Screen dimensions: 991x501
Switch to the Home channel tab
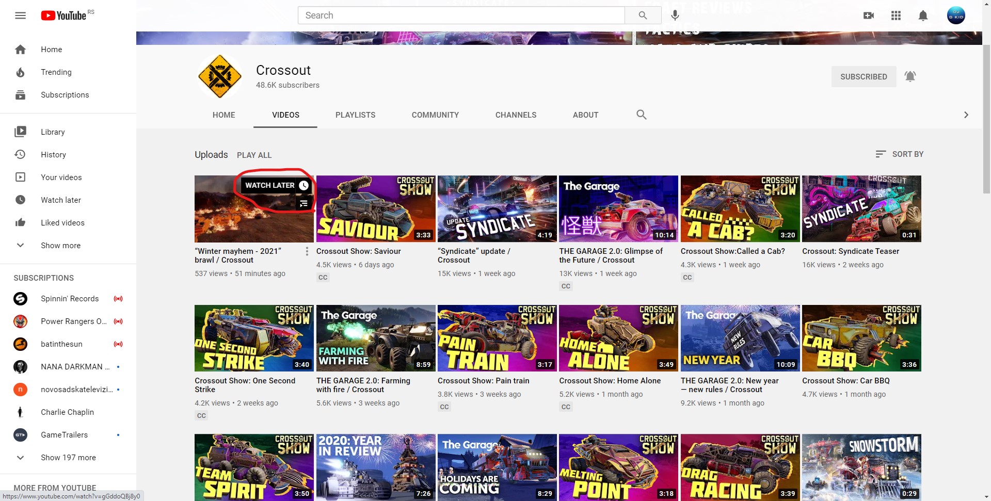point(224,115)
